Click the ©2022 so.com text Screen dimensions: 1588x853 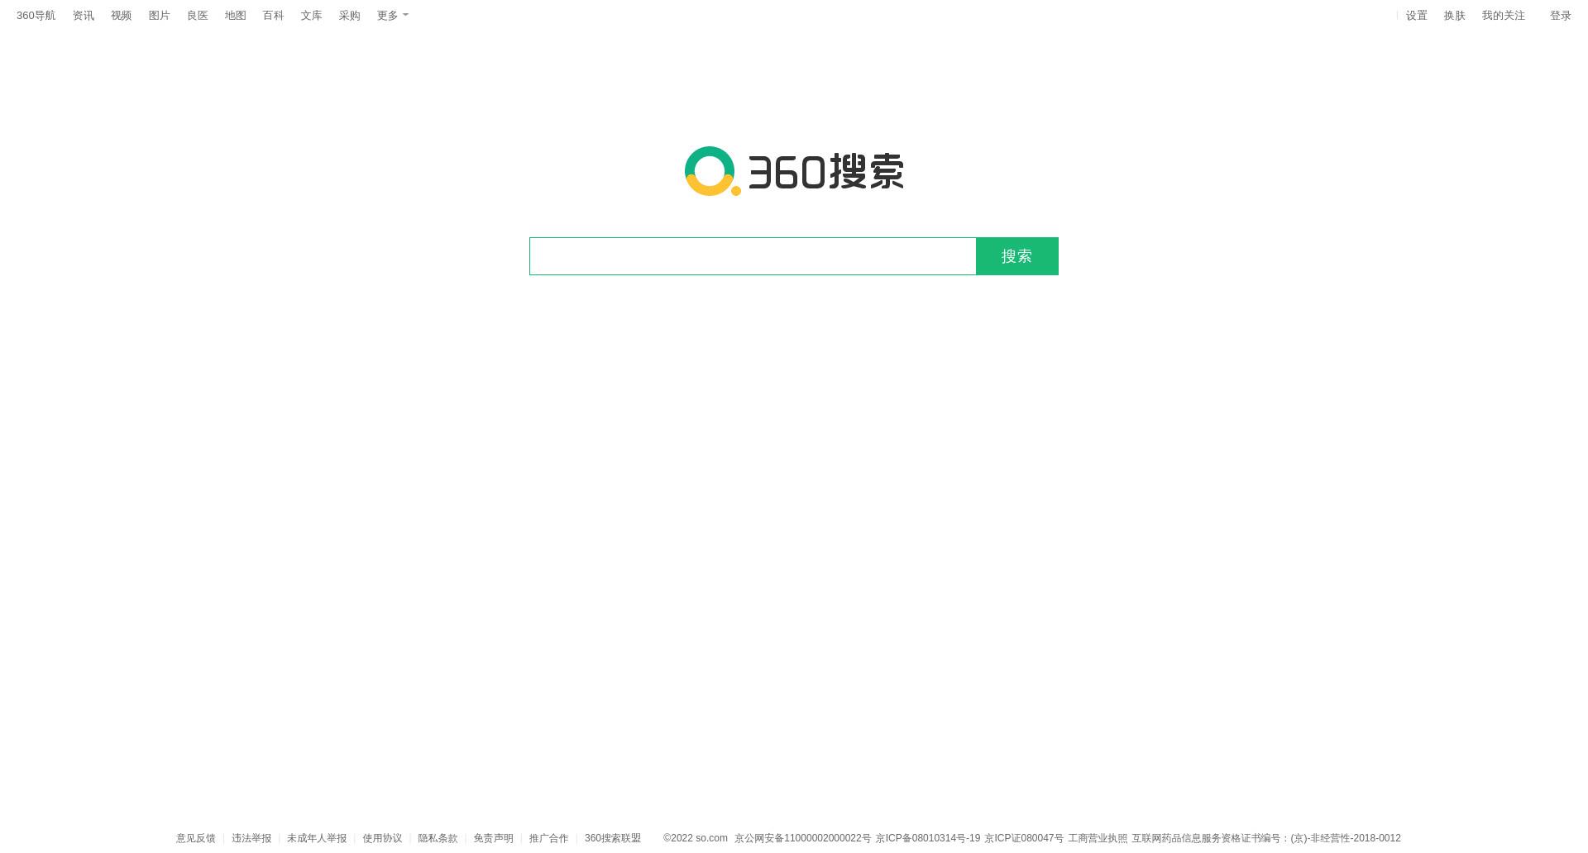[696, 838]
